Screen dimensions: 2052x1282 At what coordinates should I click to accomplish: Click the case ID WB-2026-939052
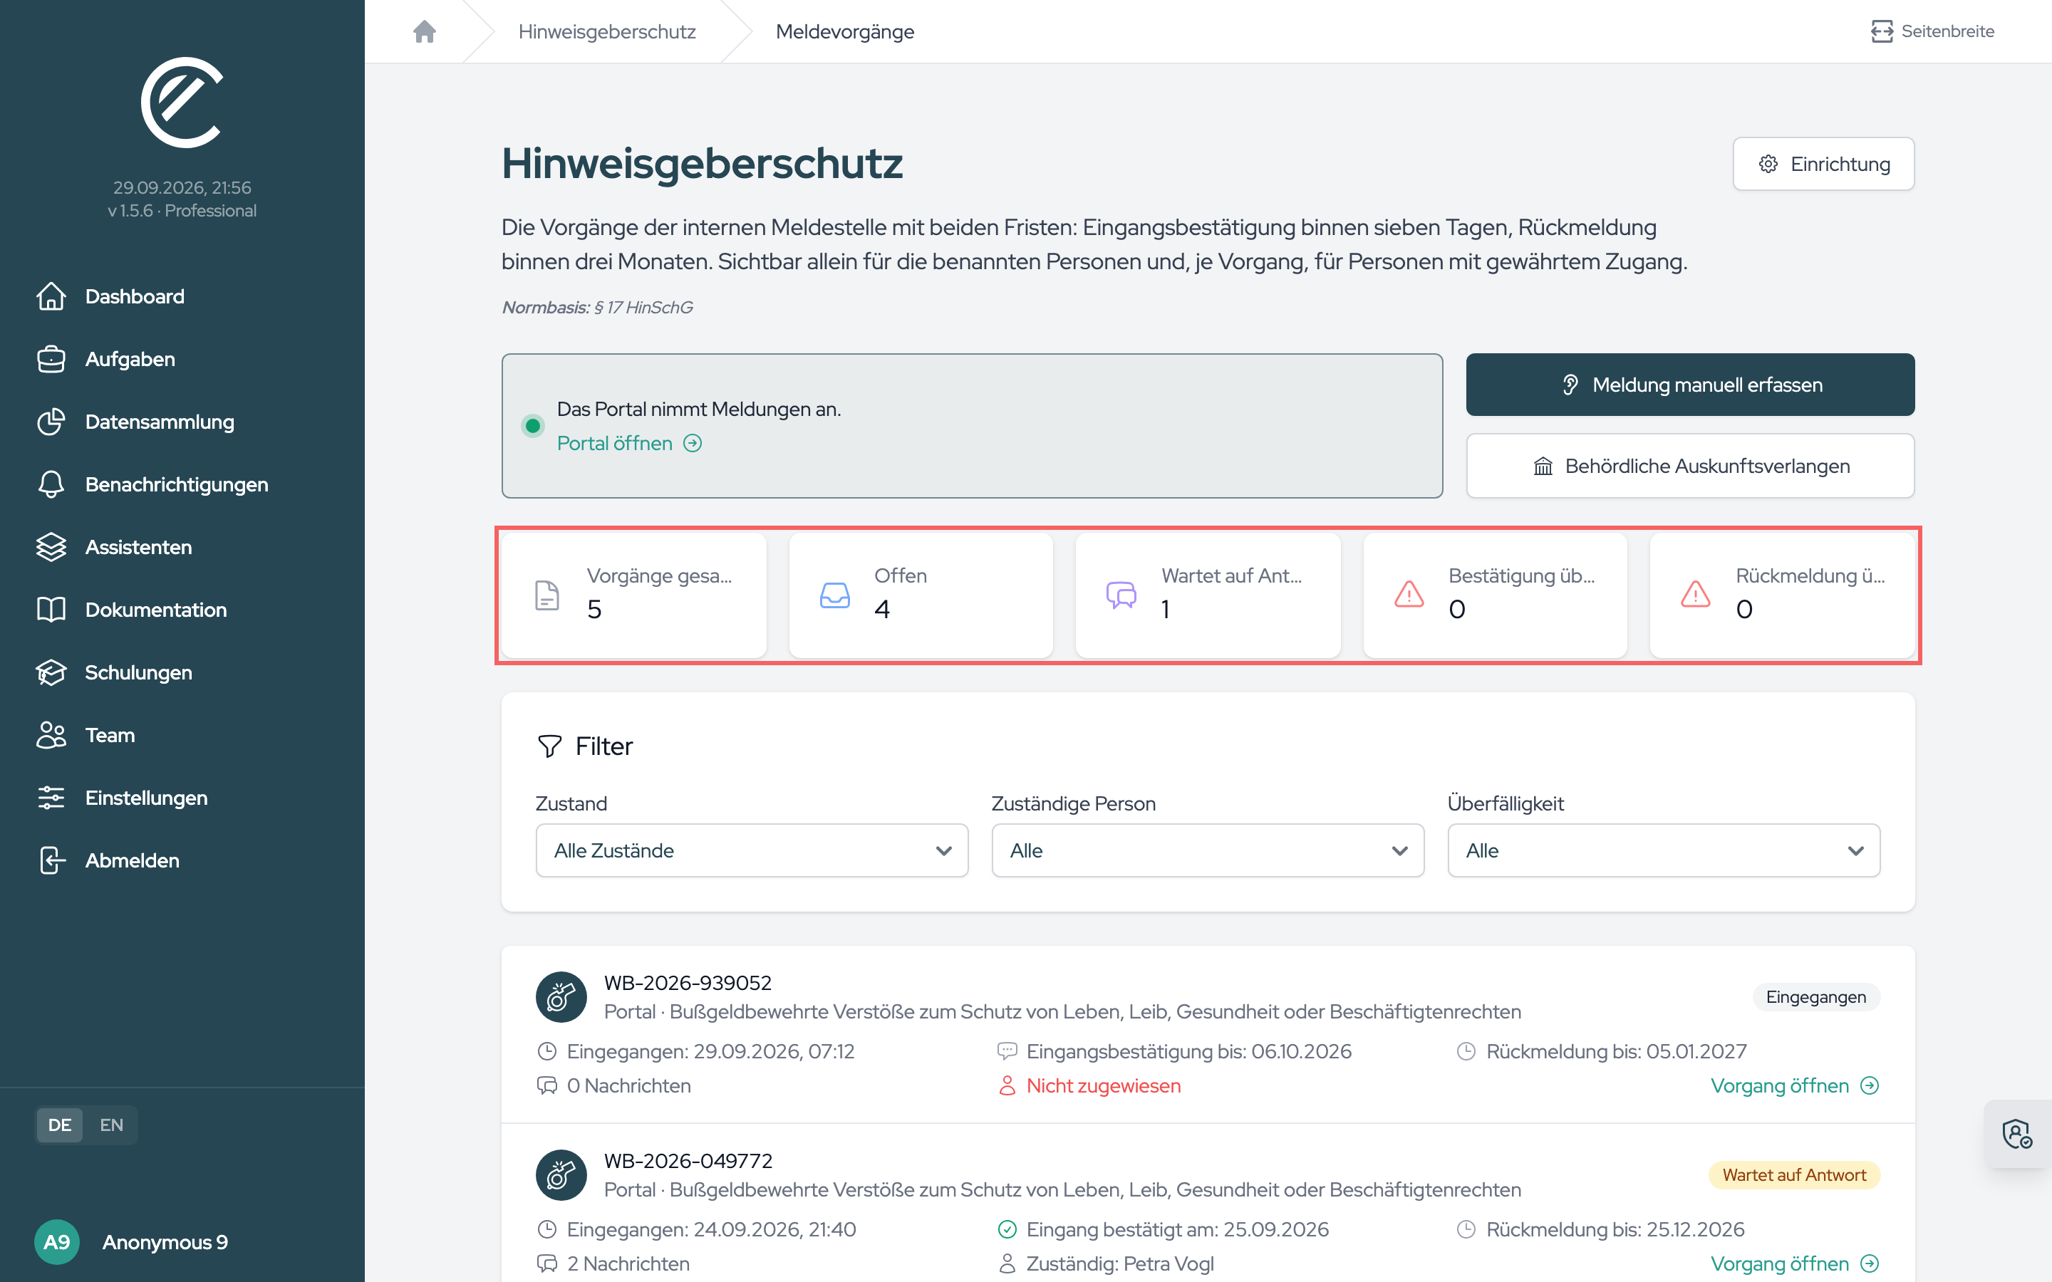(x=688, y=983)
